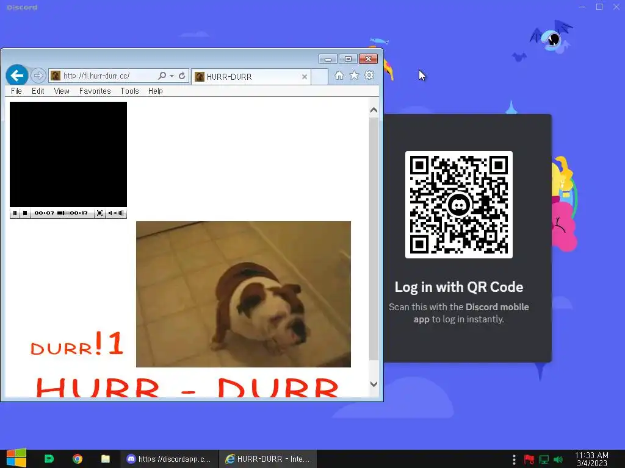Image resolution: width=625 pixels, height=468 pixels.
Task: Open the Favorites menu
Action: 95,91
